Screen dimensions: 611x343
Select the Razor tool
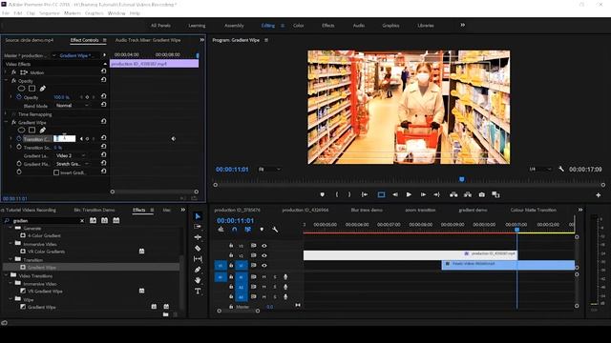pos(198,248)
